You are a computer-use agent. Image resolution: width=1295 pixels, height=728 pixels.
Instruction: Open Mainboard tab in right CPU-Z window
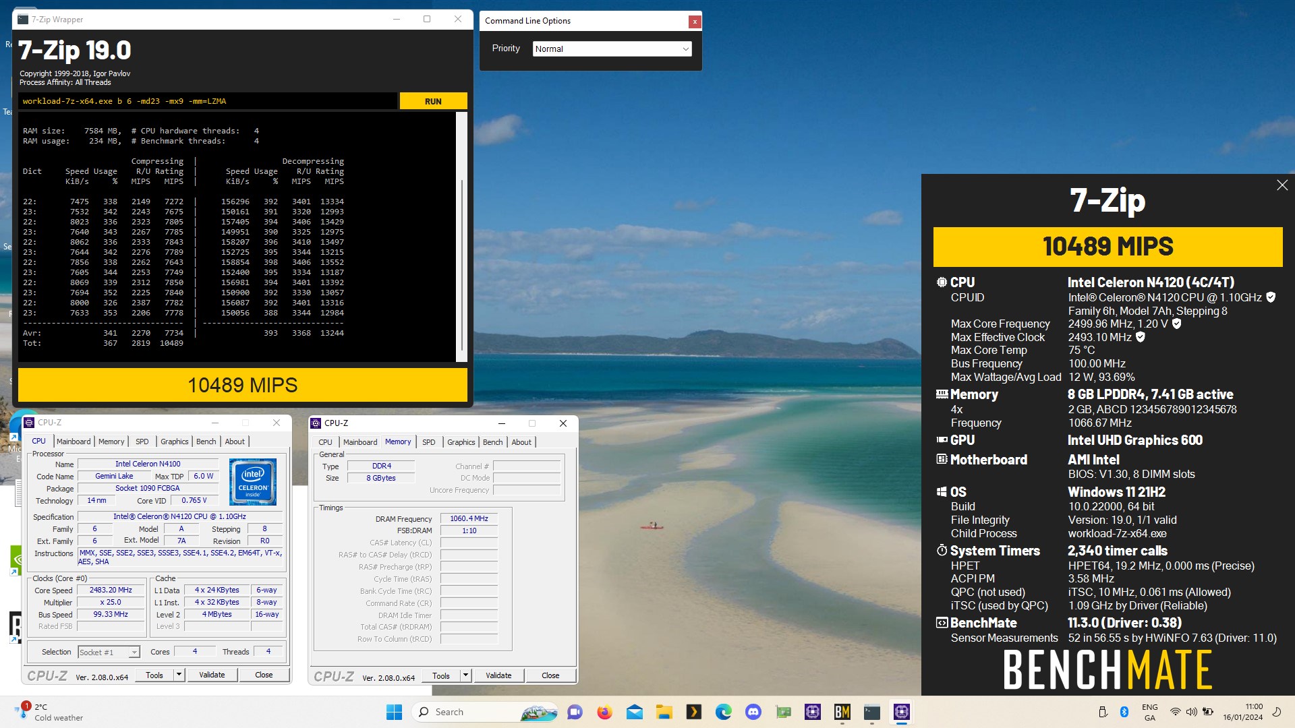point(360,442)
